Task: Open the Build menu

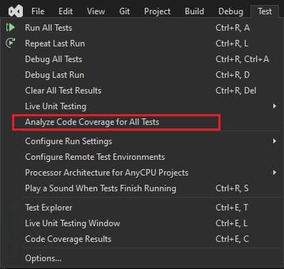Action: coord(194,11)
